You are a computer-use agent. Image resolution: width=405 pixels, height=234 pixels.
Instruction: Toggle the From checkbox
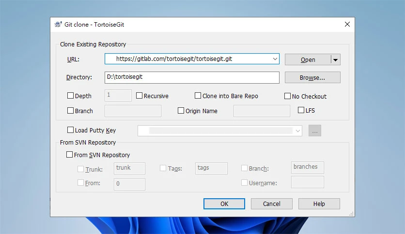(80, 183)
